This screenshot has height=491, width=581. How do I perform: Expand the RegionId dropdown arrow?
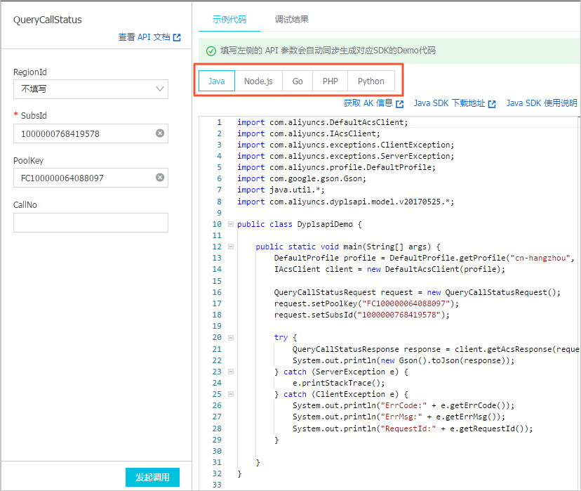[x=160, y=89]
